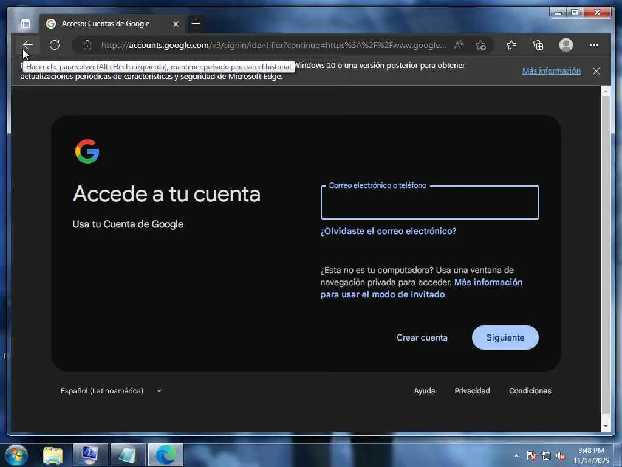Focus the Correo electrónico o teléfono field

pos(429,202)
